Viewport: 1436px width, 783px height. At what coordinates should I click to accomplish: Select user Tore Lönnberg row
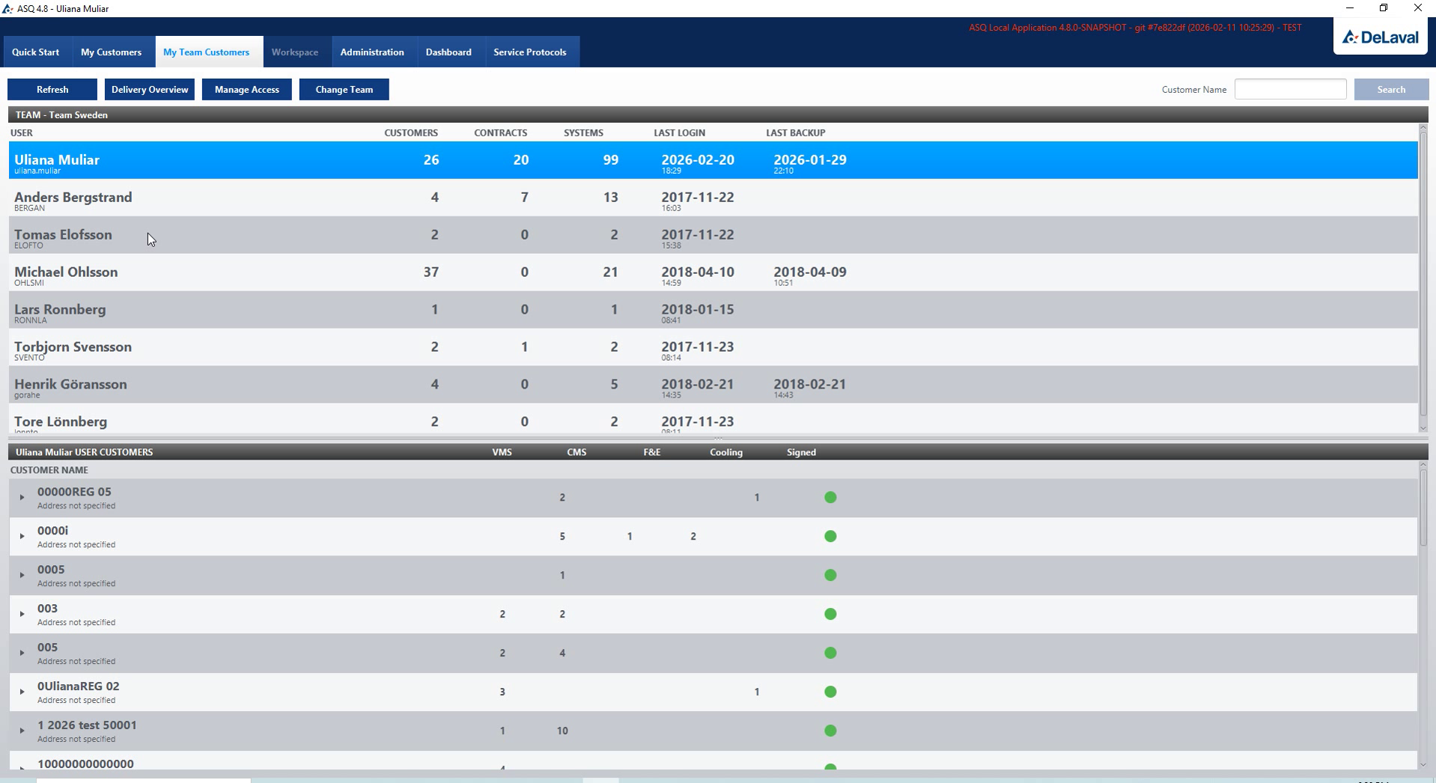tap(714, 419)
